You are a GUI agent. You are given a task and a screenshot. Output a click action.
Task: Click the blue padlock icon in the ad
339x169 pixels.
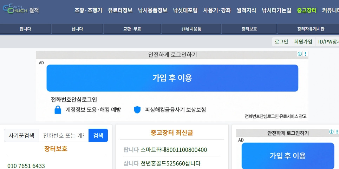click(x=58, y=110)
